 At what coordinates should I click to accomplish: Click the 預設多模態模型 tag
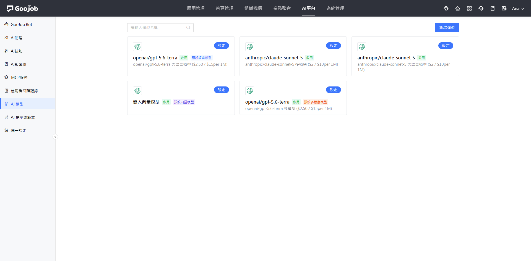coord(315,102)
